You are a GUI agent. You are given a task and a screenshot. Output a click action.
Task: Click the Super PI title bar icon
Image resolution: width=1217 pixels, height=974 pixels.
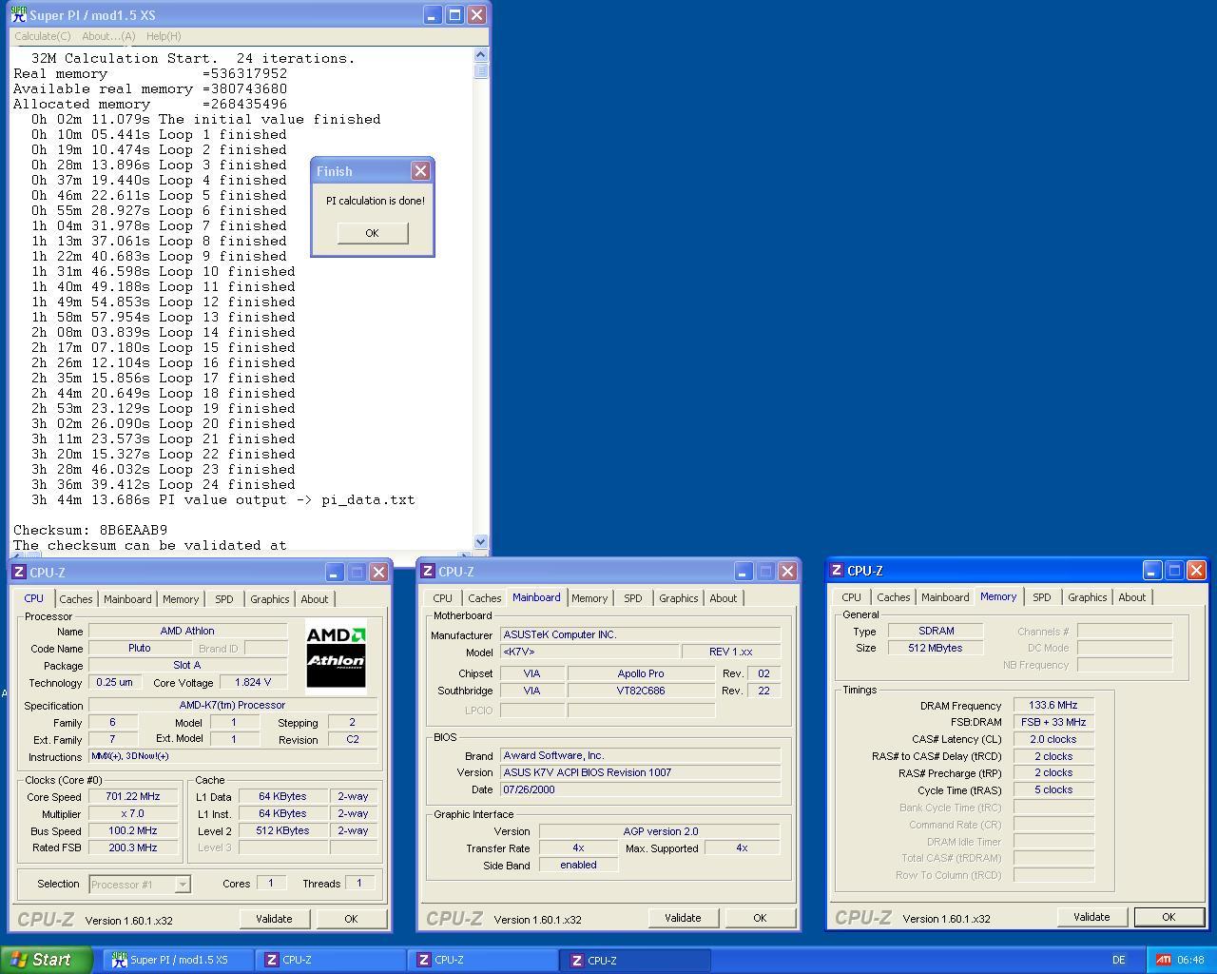click(x=18, y=15)
